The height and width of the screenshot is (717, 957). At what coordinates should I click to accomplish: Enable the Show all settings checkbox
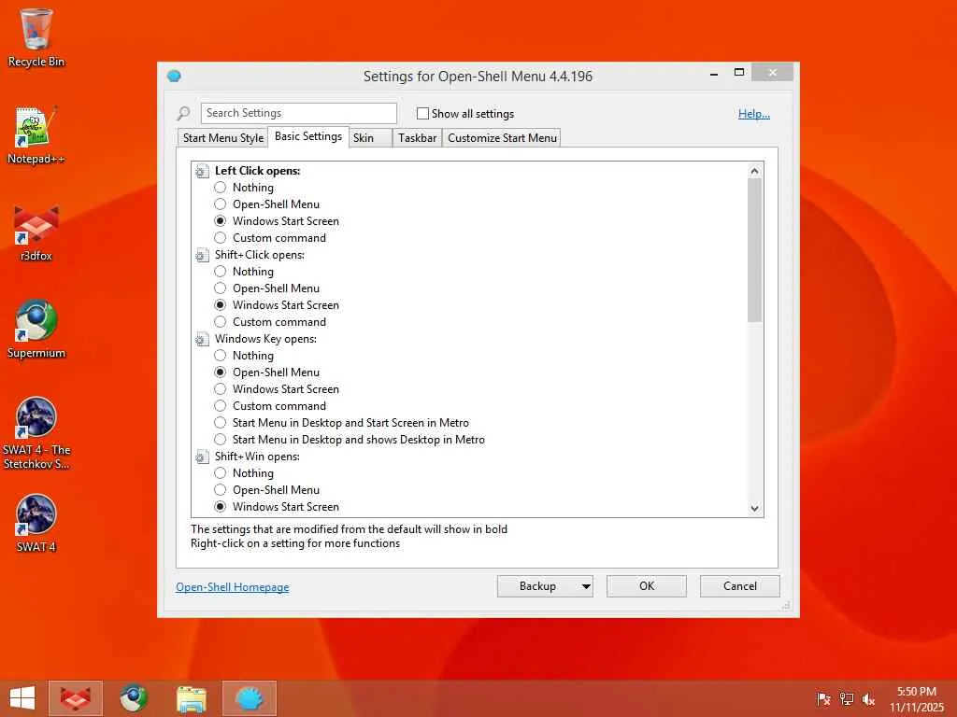tap(422, 113)
